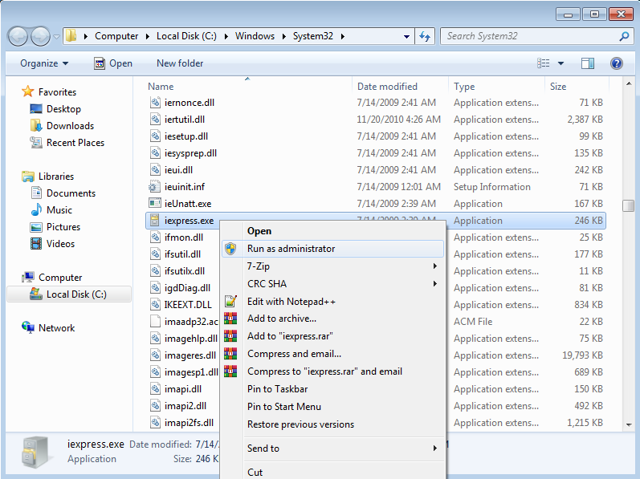The image size is (640, 479).
Task: Click the Forward navigation arrow
Action: (x=40, y=37)
